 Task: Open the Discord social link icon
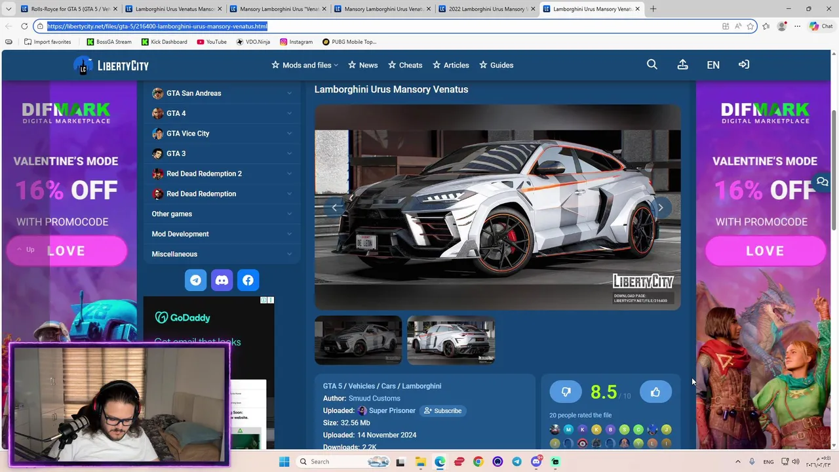click(222, 280)
